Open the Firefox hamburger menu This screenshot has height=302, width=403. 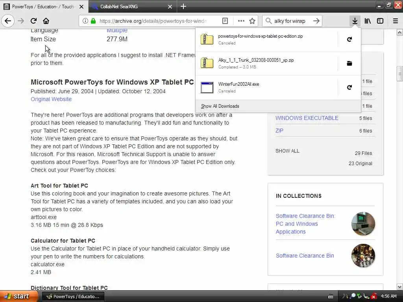click(x=396, y=21)
